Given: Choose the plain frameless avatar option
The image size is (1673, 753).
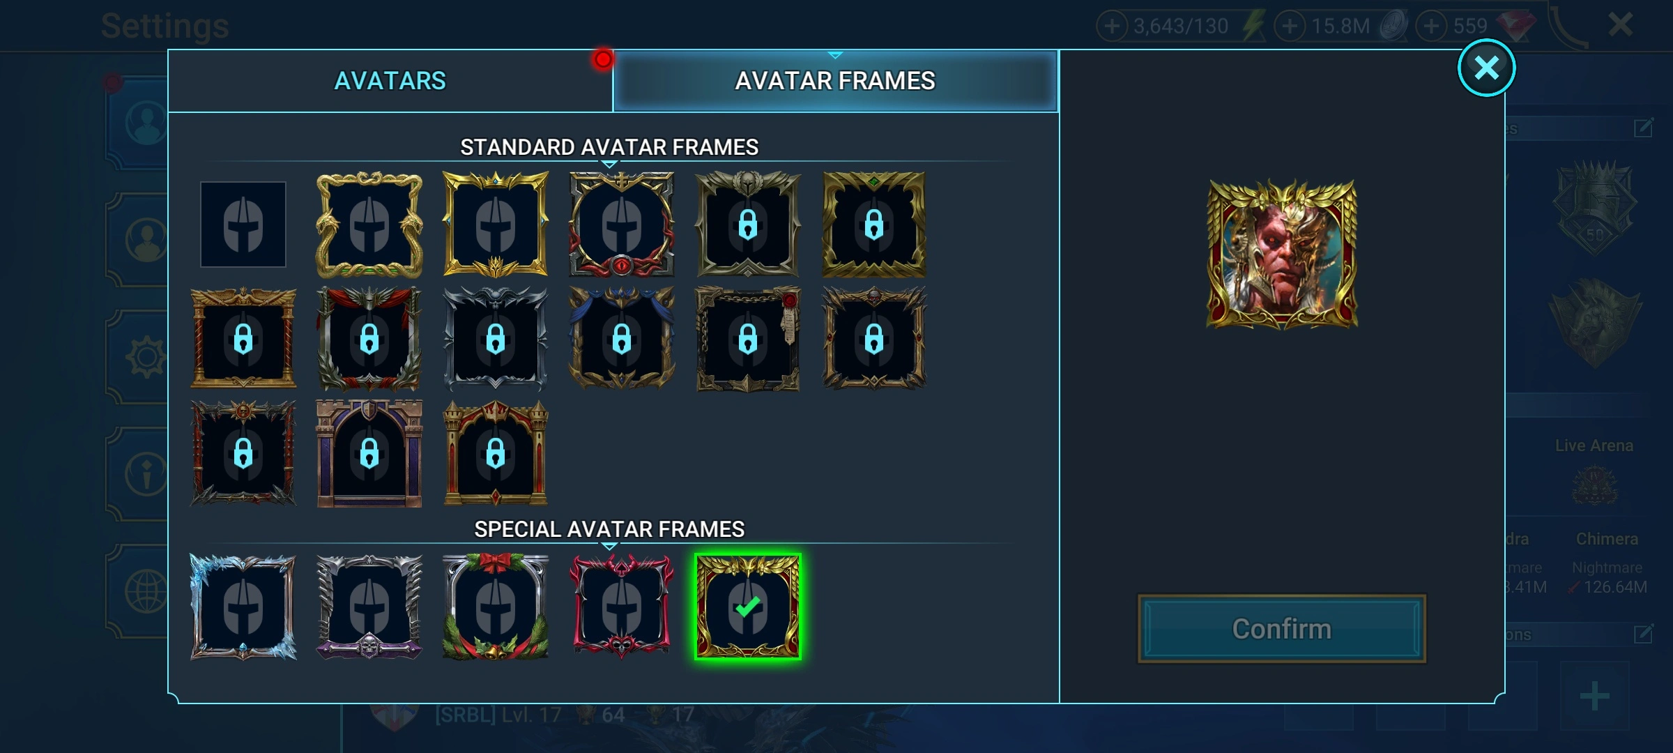Looking at the screenshot, I should coord(243,225).
